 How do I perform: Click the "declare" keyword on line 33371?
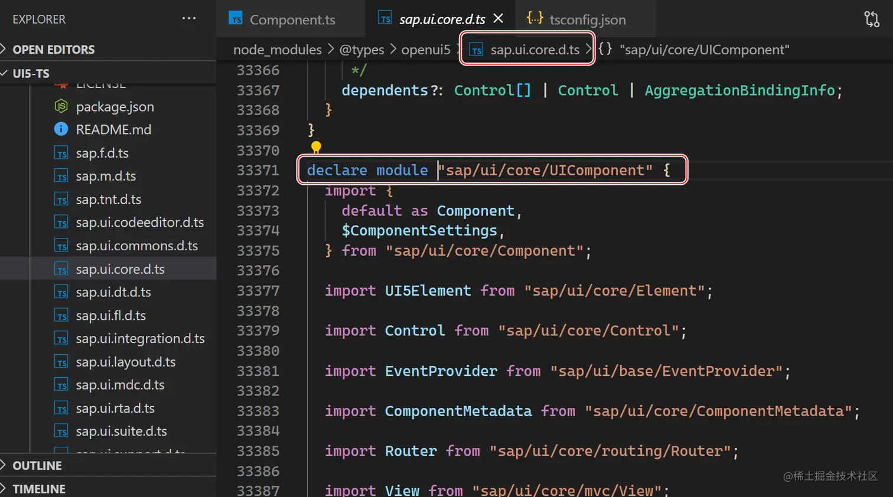[x=337, y=171]
